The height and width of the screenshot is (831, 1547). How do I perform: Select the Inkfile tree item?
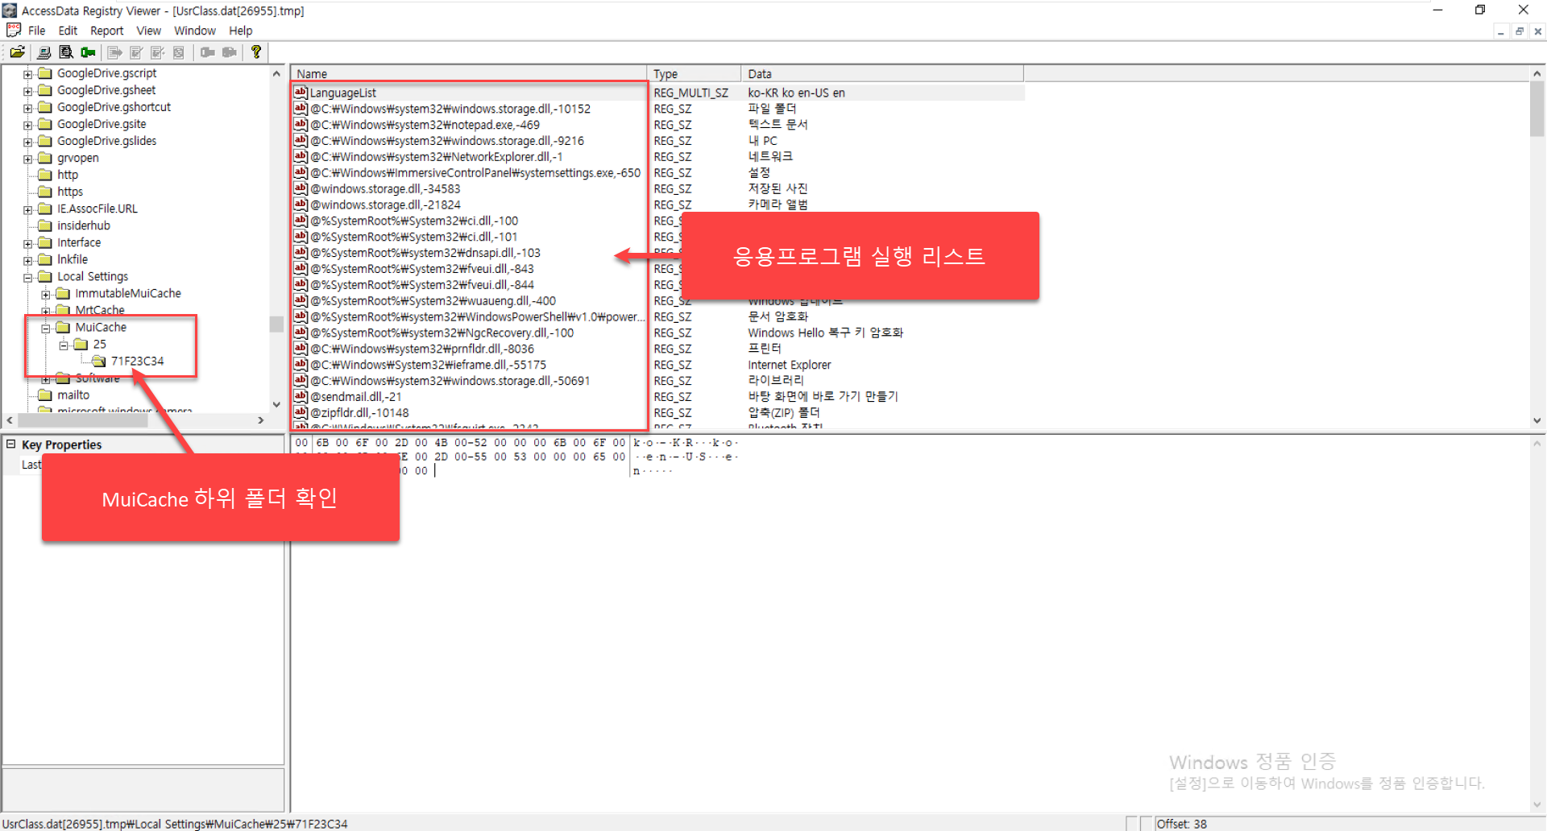click(73, 259)
